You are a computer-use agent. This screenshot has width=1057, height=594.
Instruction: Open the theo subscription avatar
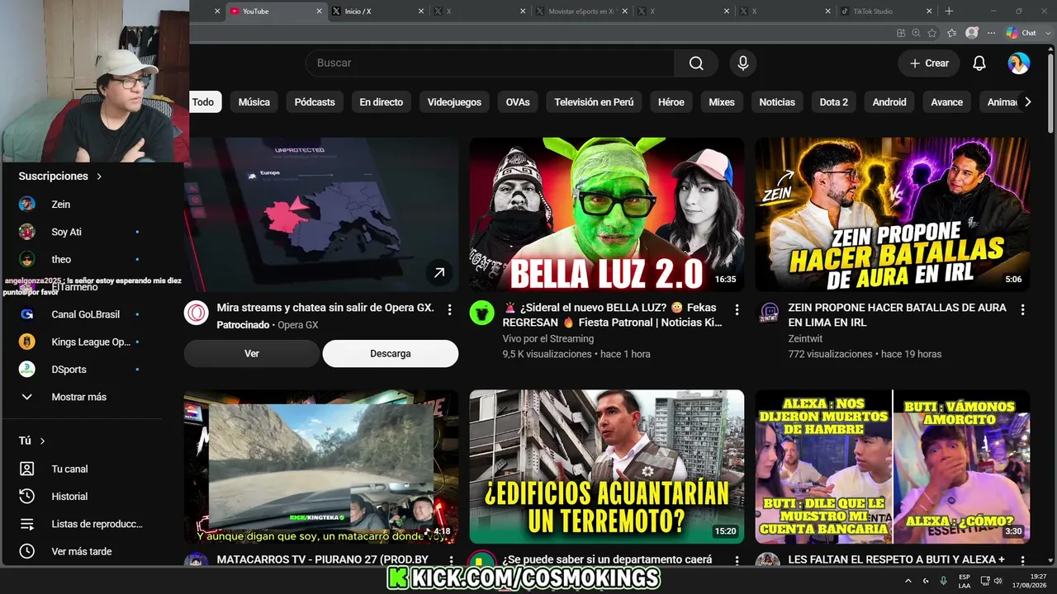tap(27, 259)
